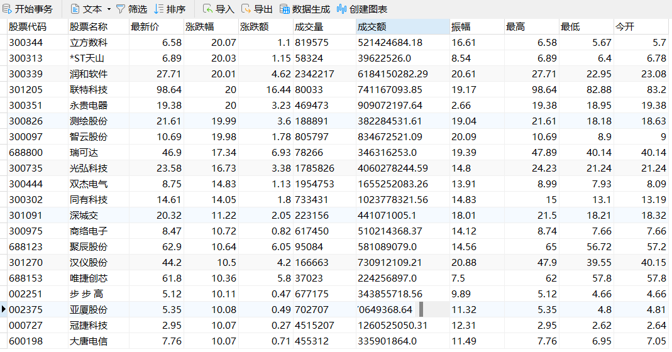Select the 涨跌幅 column header
Image resolution: width=672 pixels, height=352 pixels.
(211, 27)
